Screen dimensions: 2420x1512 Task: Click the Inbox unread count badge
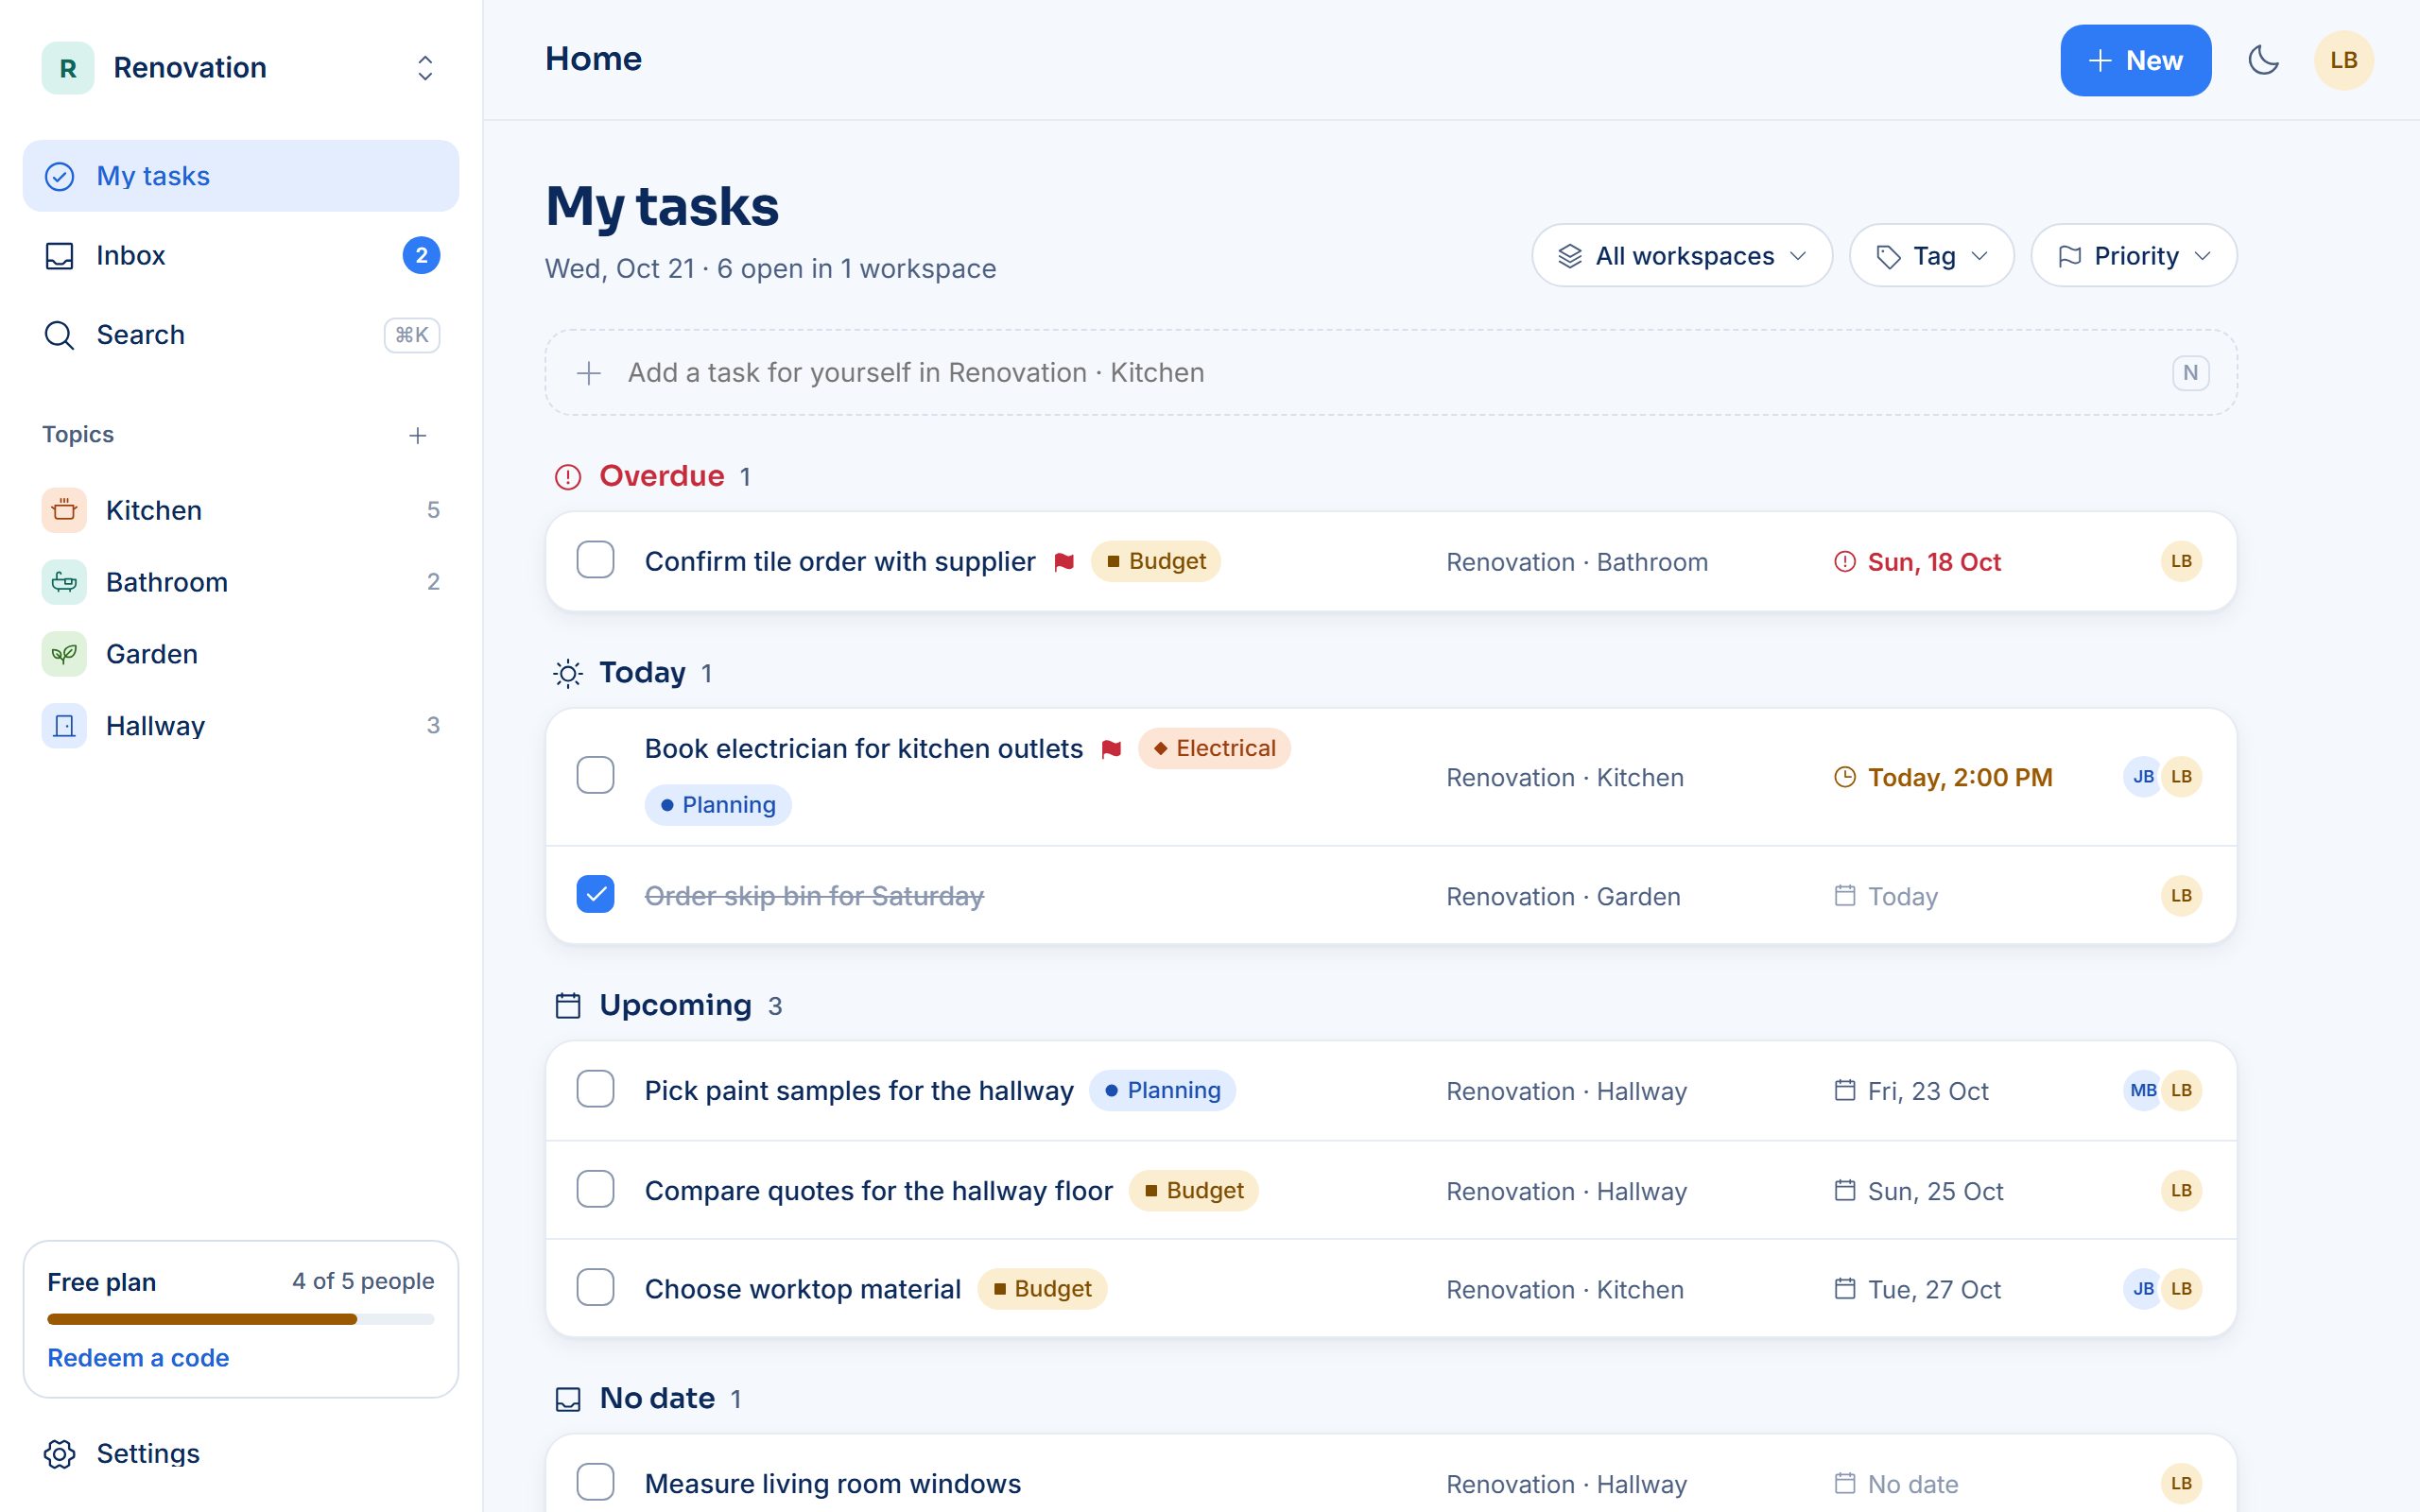tap(421, 256)
